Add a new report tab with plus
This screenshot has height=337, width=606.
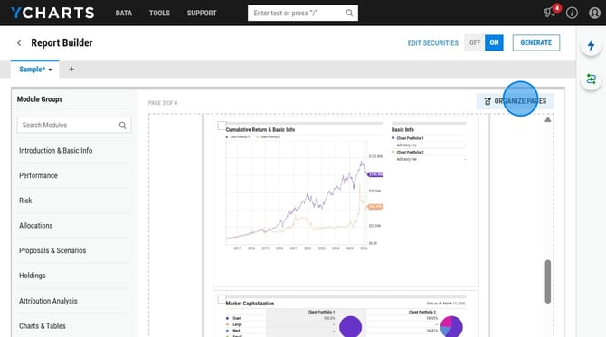point(71,69)
